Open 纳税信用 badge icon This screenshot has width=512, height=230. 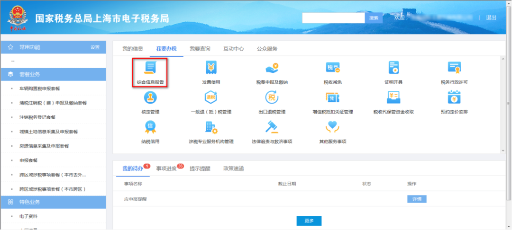(150, 127)
